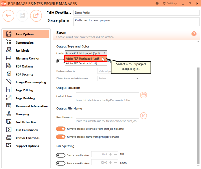Click the Page Editing icon
This screenshot has width=201, height=169.
click(9, 90)
